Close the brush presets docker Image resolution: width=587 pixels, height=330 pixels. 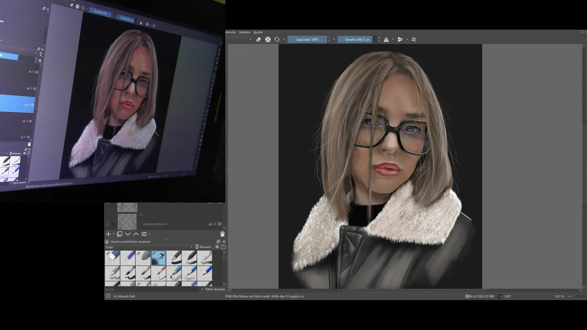click(224, 242)
